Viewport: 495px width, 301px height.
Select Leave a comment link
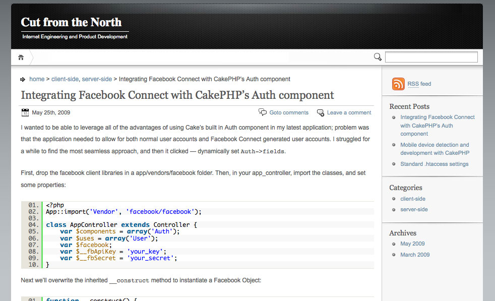tap(349, 112)
